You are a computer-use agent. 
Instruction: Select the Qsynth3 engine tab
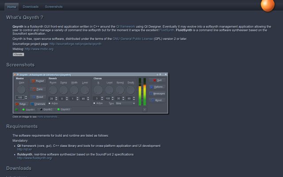[64, 109]
